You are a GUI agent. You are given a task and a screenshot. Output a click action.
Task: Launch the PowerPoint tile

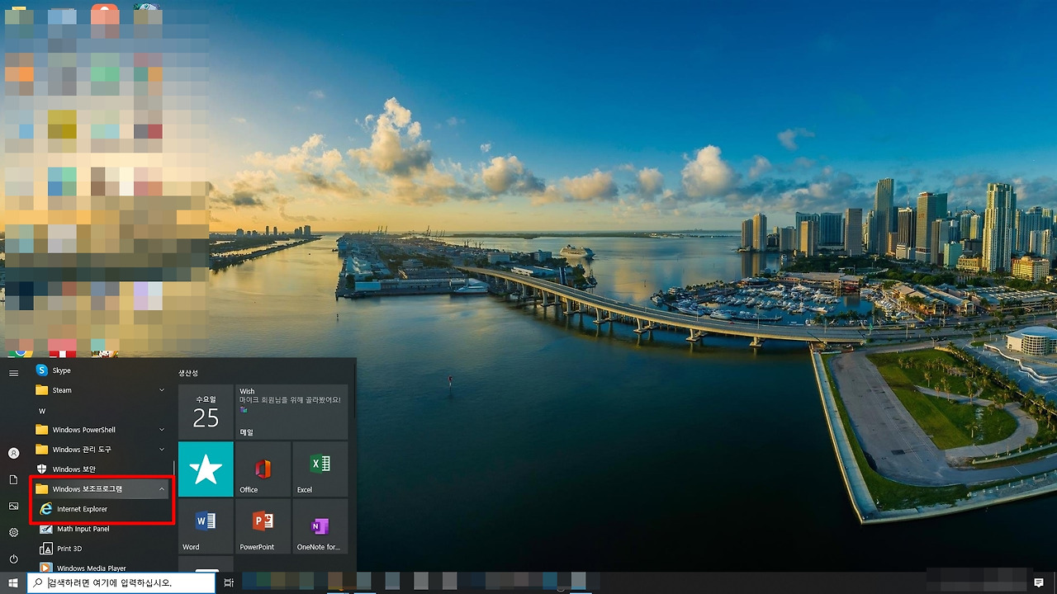click(263, 526)
